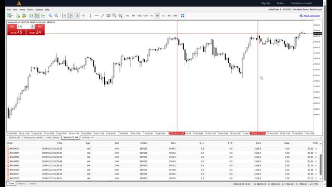Select the vertical line drawing tool

pos(91,16)
